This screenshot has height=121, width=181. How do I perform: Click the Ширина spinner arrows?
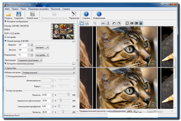[x=29, y=45]
